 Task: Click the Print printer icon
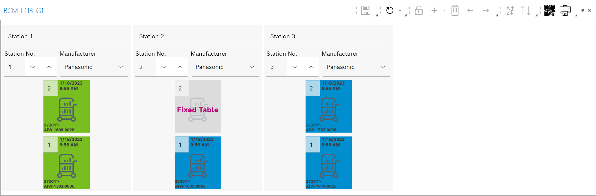pyautogui.click(x=565, y=11)
